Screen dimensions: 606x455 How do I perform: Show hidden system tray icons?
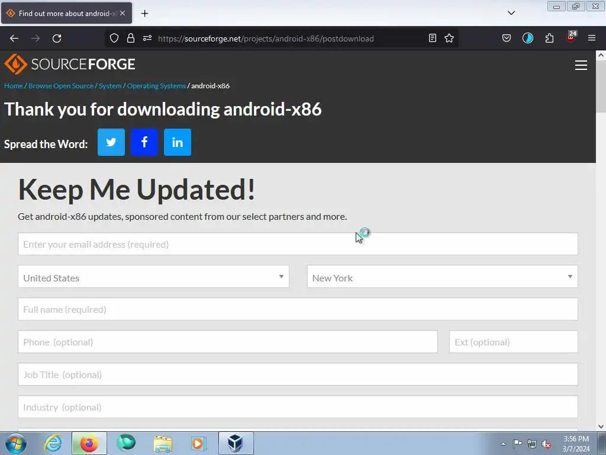pos(503,444)
